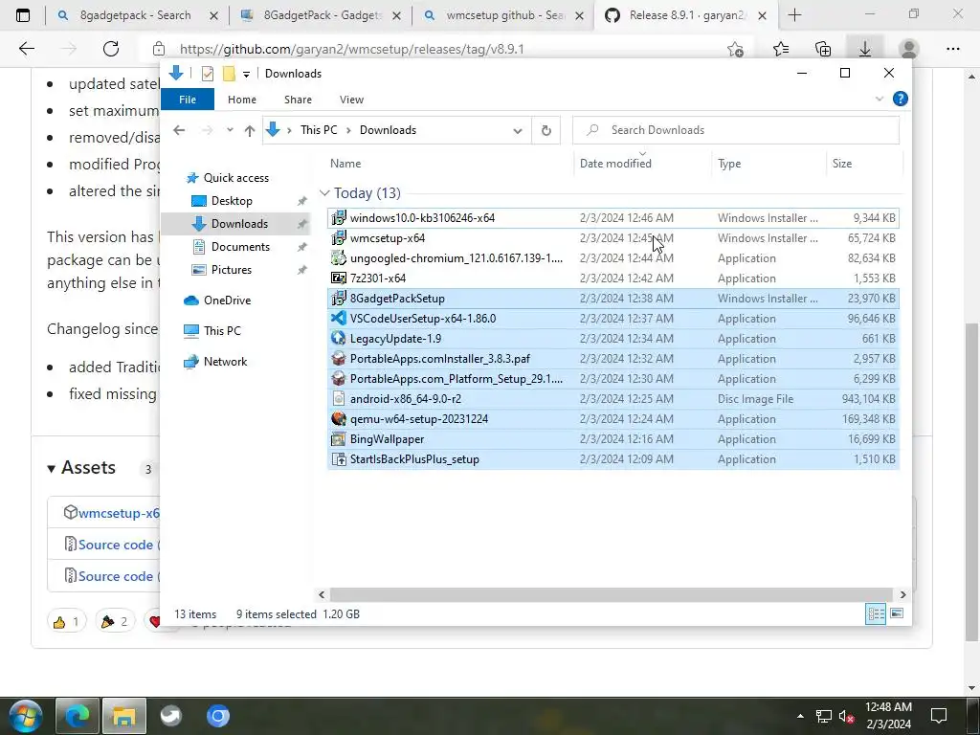Open Edge Settings and more menu
980x735 pixels.
click(x=952, y=49)
